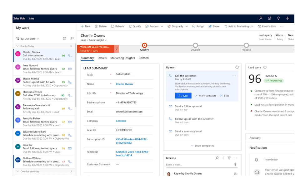The width and height of the screenshot is (300, 187).
Task: Collapse the Due by Today group
Action: 17,46
